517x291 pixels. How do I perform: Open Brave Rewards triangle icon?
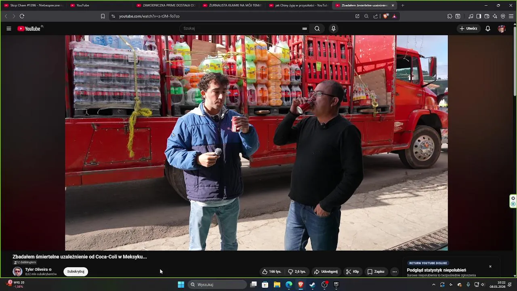(x=394, y=16)
